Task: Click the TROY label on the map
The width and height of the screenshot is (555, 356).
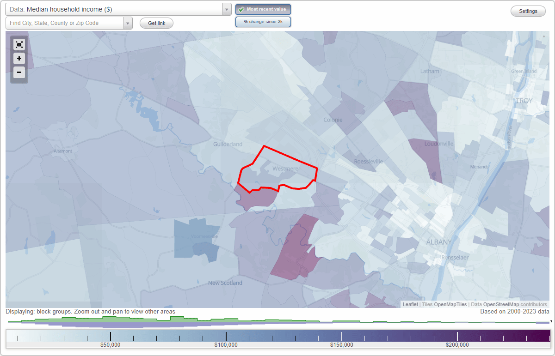Action: click(x=524, y=101)
